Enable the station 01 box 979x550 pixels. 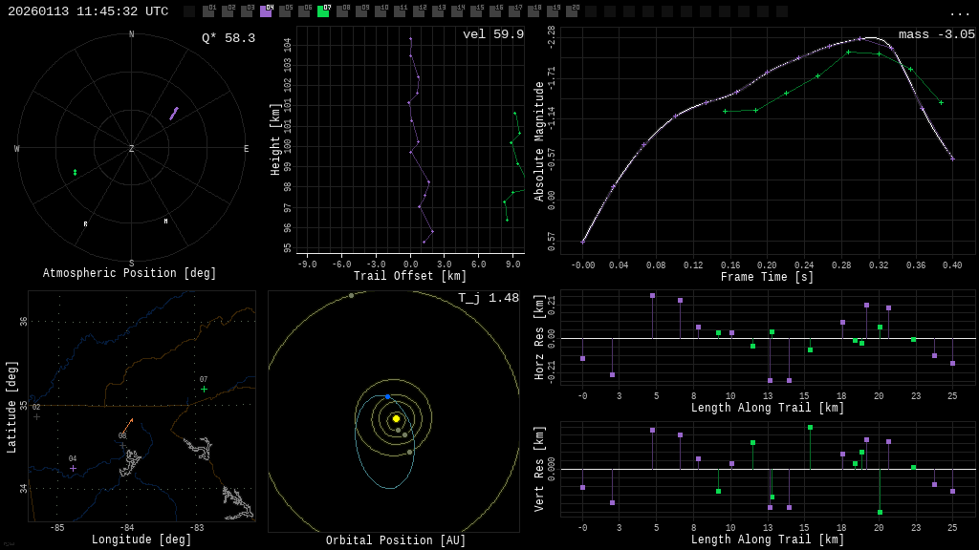pyautogui.click(x=208, y=11)
